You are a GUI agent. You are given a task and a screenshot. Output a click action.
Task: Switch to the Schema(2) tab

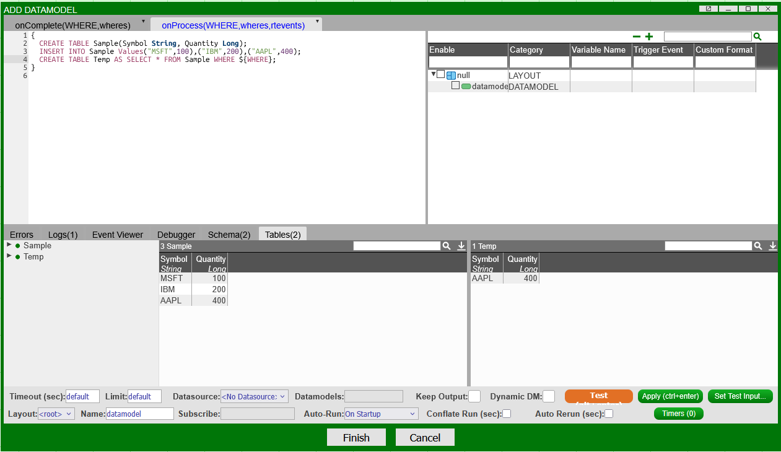coord(229,235)
